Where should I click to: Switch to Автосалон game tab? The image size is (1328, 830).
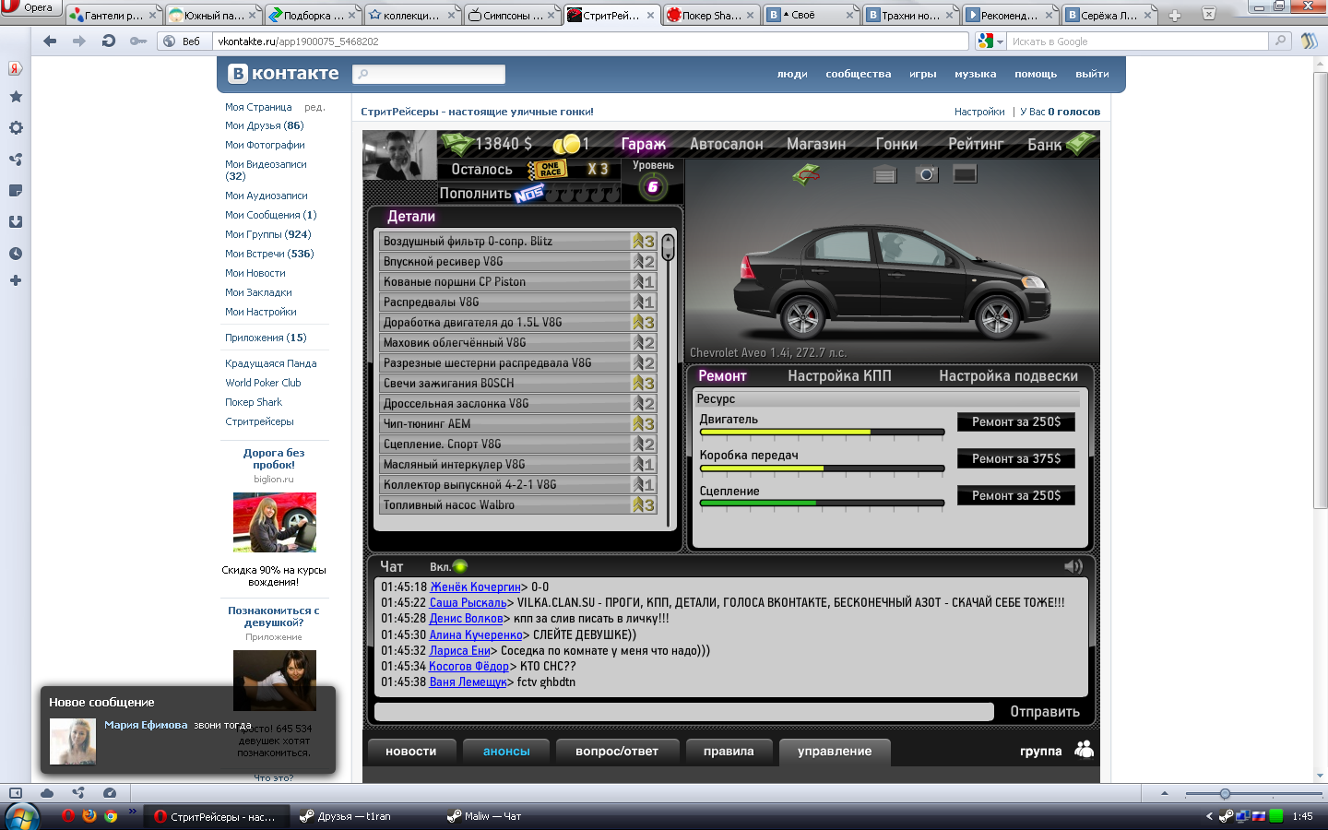727,144
